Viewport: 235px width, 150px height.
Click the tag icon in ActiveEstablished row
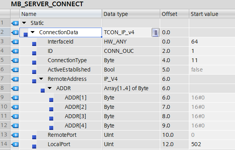coord(15,70)
